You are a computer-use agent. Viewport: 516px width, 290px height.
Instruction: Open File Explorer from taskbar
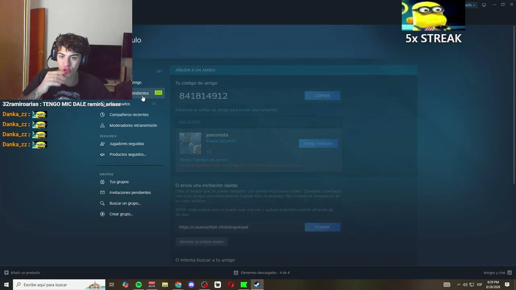tap(165, 285)
